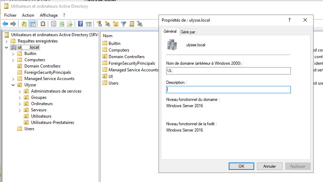This screenshot has height=182, width=323.
Task: Click the pre-Windows 2000 domain name field
Action: 228,71
